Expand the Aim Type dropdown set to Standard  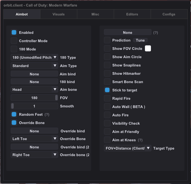click(x=34, y=66)
